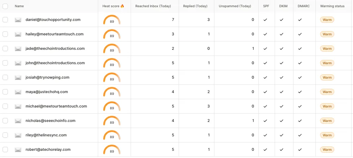Screen dimensions: 353x158
Task: Click the SPF checkmark for josiah@trynowping.com
Action: point(265,78)
